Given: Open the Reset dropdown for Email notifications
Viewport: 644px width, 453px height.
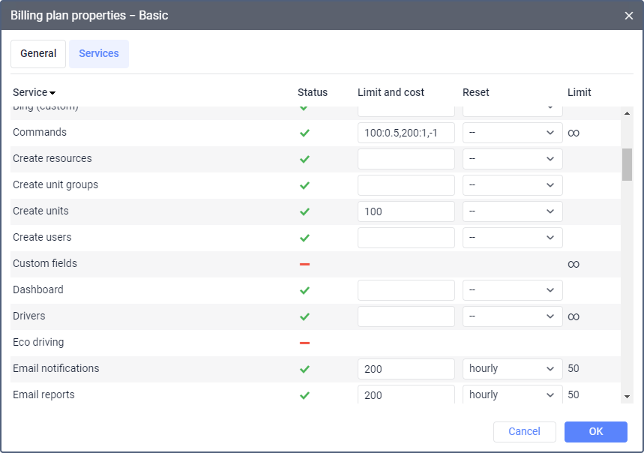Looking at the screenshot, I should click(x=512, y=369).
